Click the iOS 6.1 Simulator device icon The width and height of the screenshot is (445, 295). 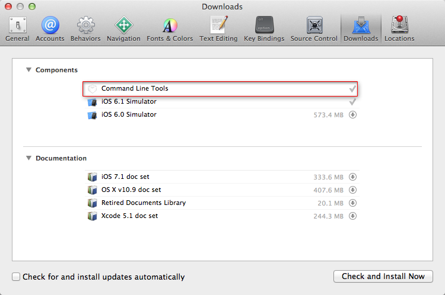click(92, 102)
